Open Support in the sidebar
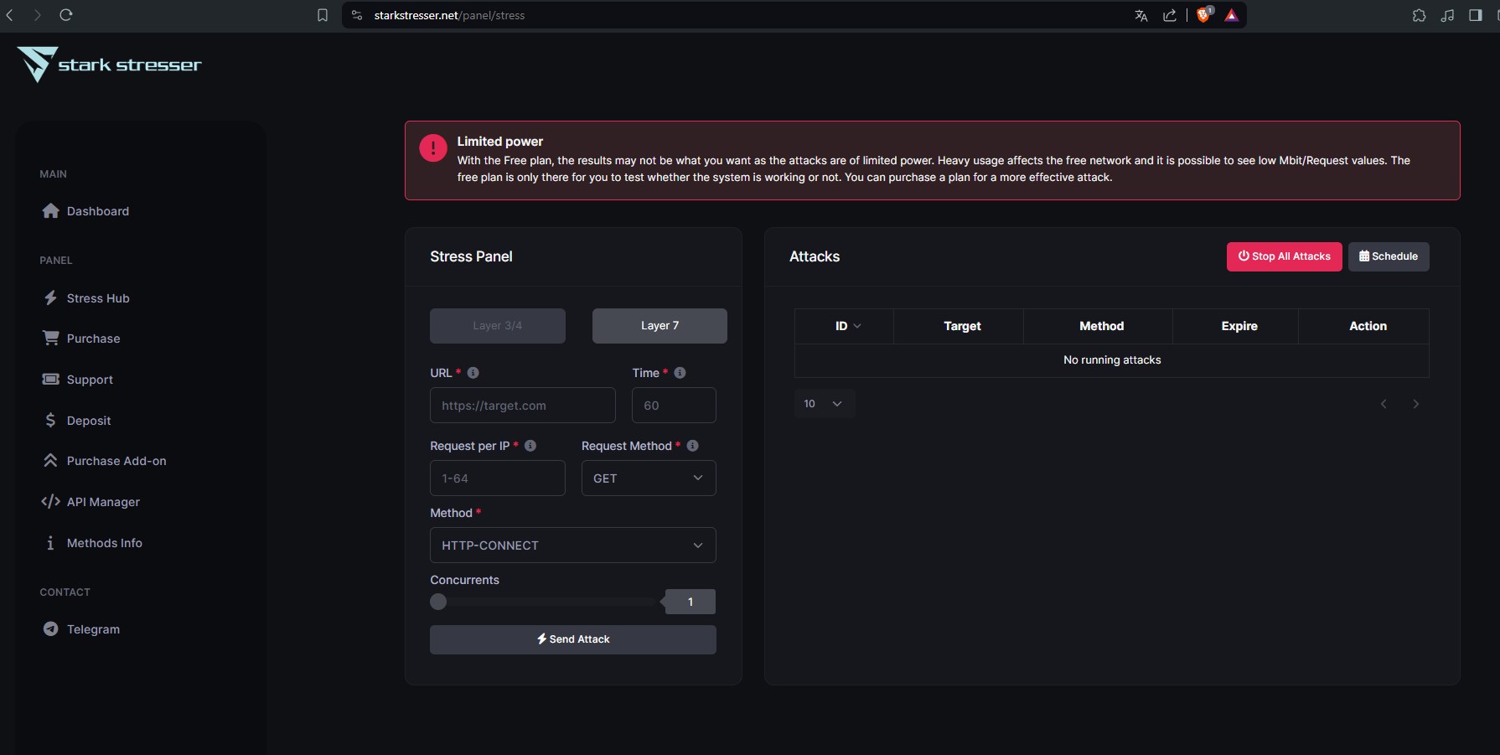The image size is (1500, 755). click(x=90, y=380)
